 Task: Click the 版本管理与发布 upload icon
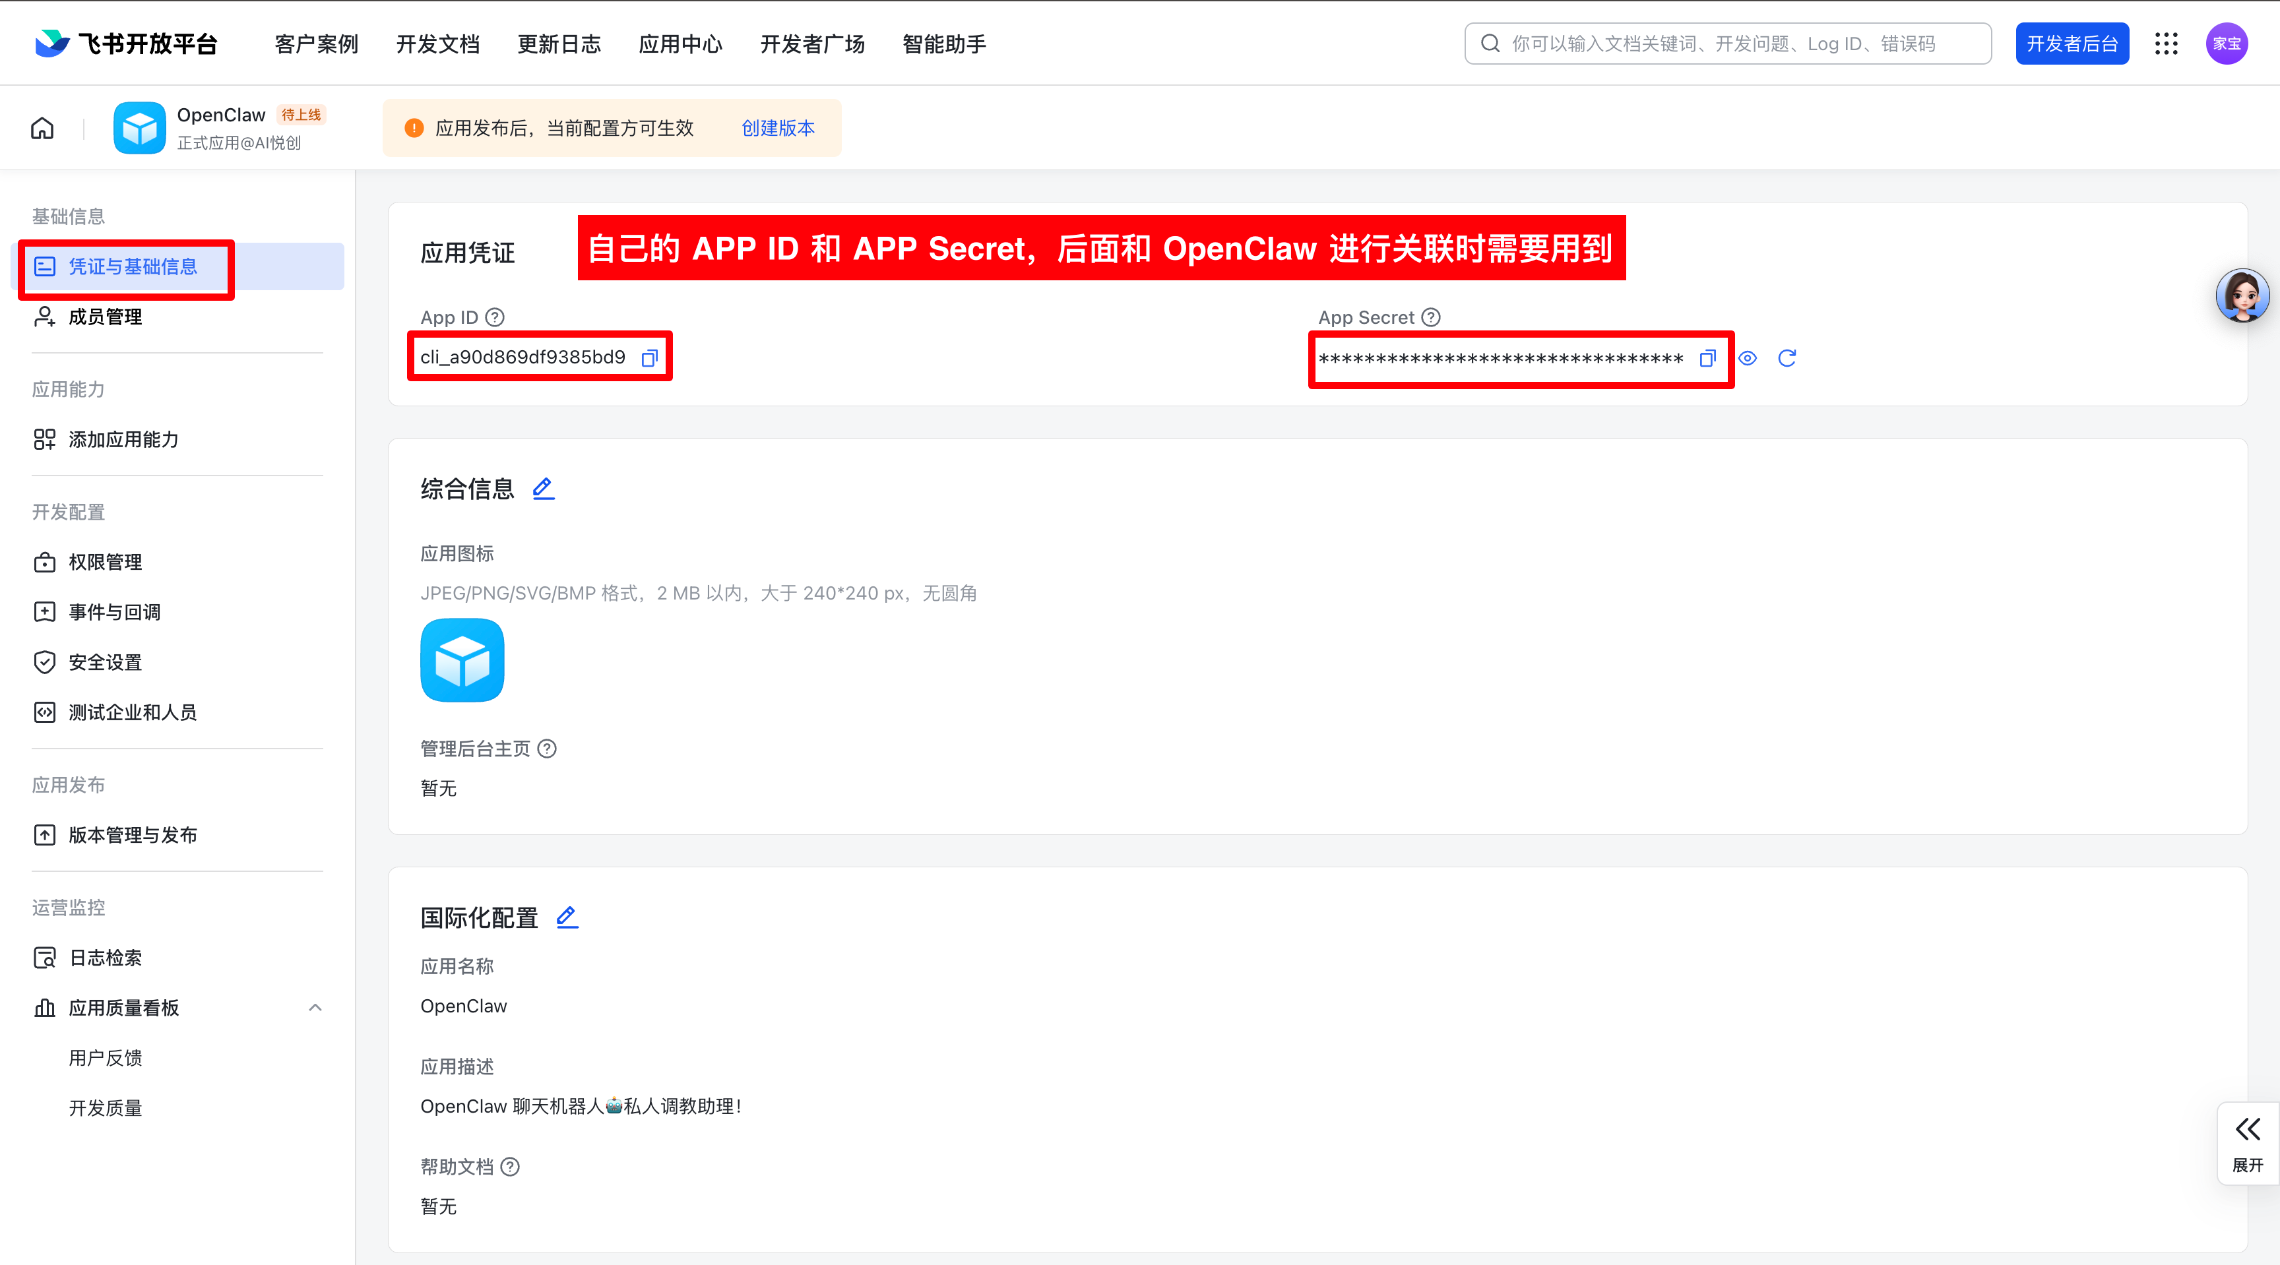tap(44, 835)
